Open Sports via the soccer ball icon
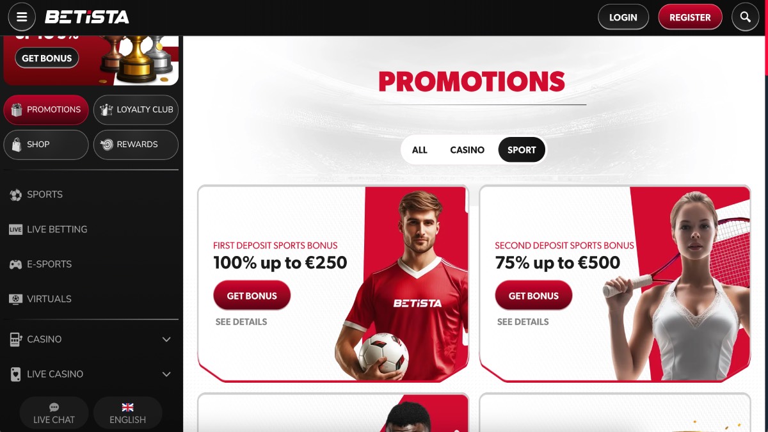 click(15, 195)
